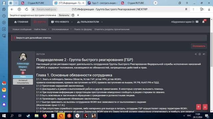The height and width of the screenshot is (119, 213).
Task: Open the help question icon in the protection bar
Action: coord(73,15)
